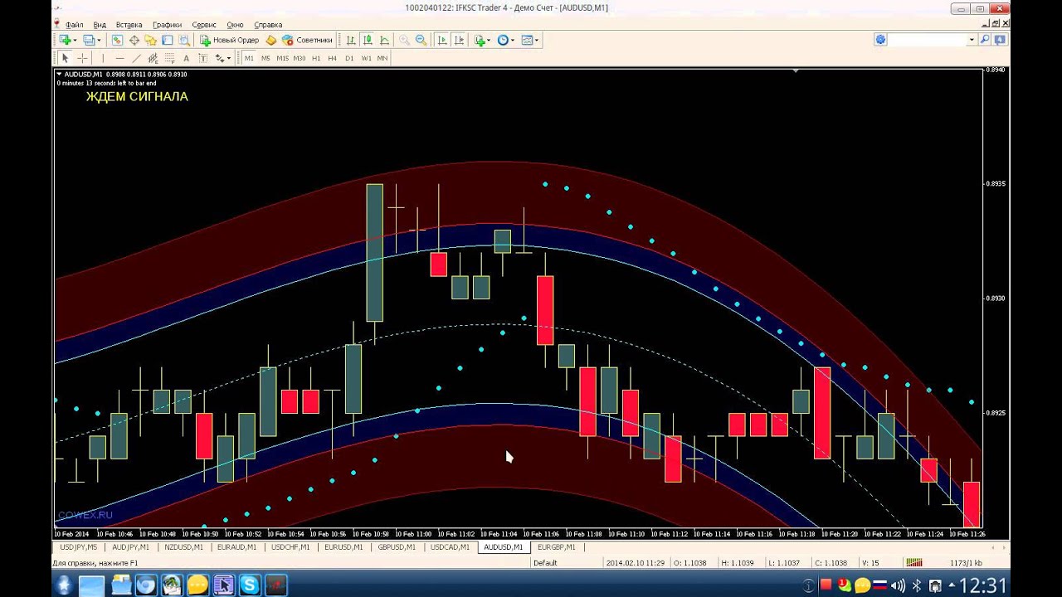Set timeframe to MN

pos(382,58)
